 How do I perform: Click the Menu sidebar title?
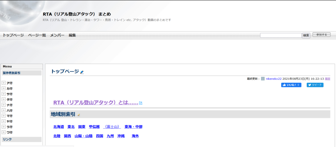[x=7, y=67]
